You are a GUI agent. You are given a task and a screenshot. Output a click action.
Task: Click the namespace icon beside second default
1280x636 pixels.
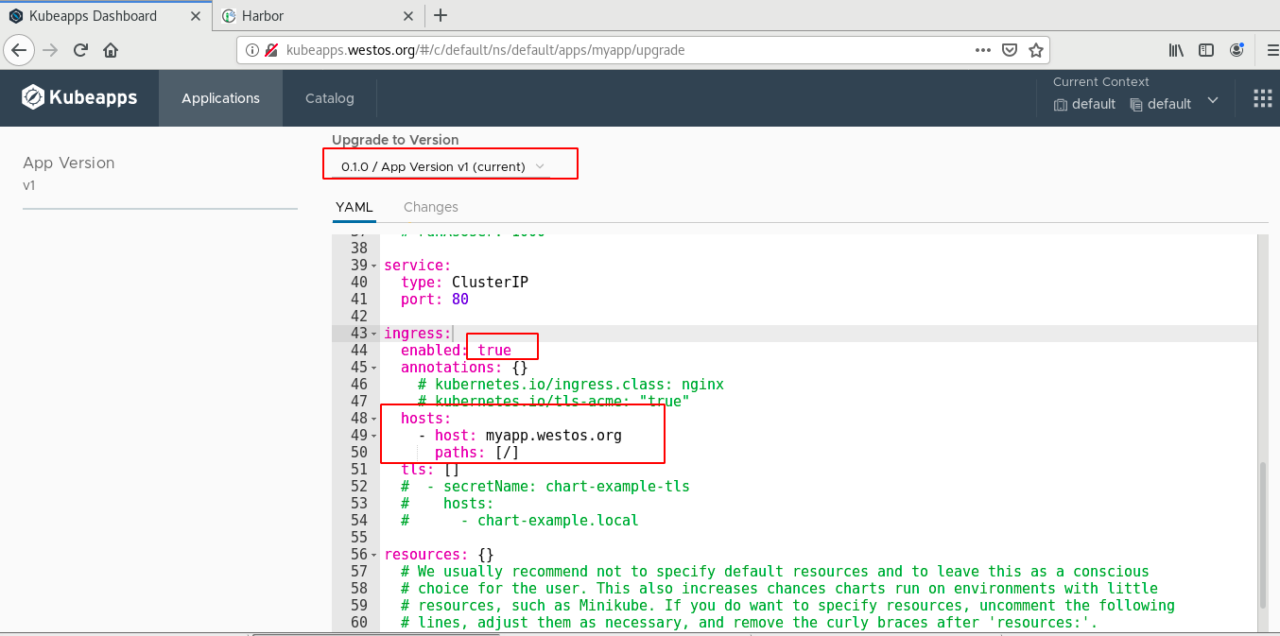pyautogui.click(x=1136, y=105)
